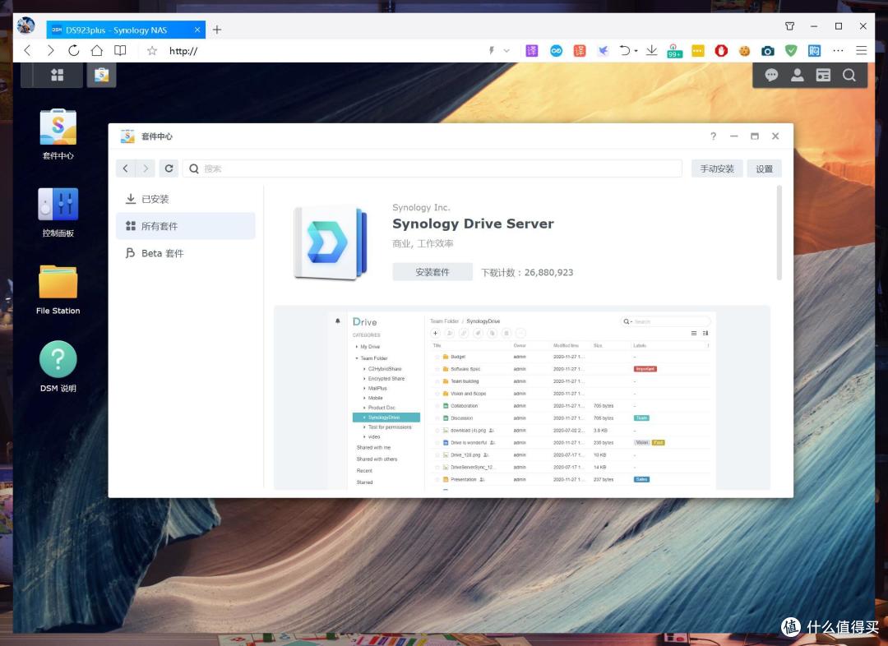This screenshot has height=646, width=888.
Task: Open Package Center help question mark
Action: click(713, 136)
